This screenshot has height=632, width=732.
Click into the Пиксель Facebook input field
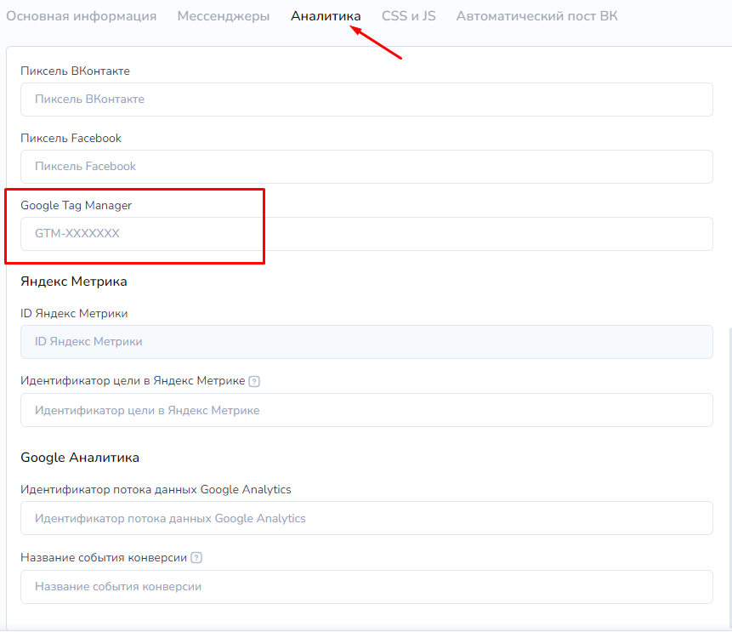pyautogui.click(x=366, y=167)
